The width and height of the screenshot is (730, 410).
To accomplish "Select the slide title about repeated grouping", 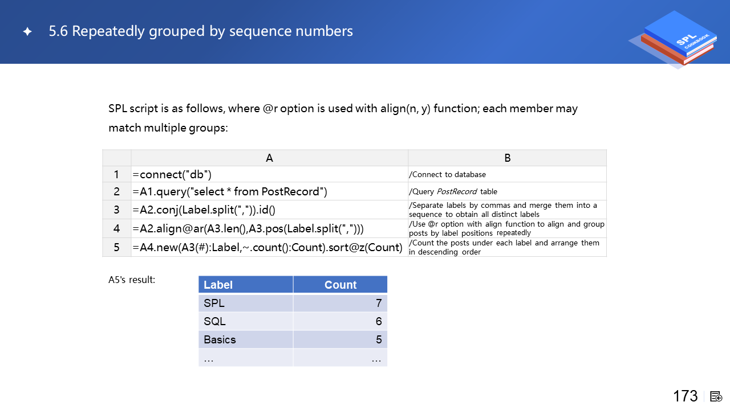I will (x=201, y=31).
